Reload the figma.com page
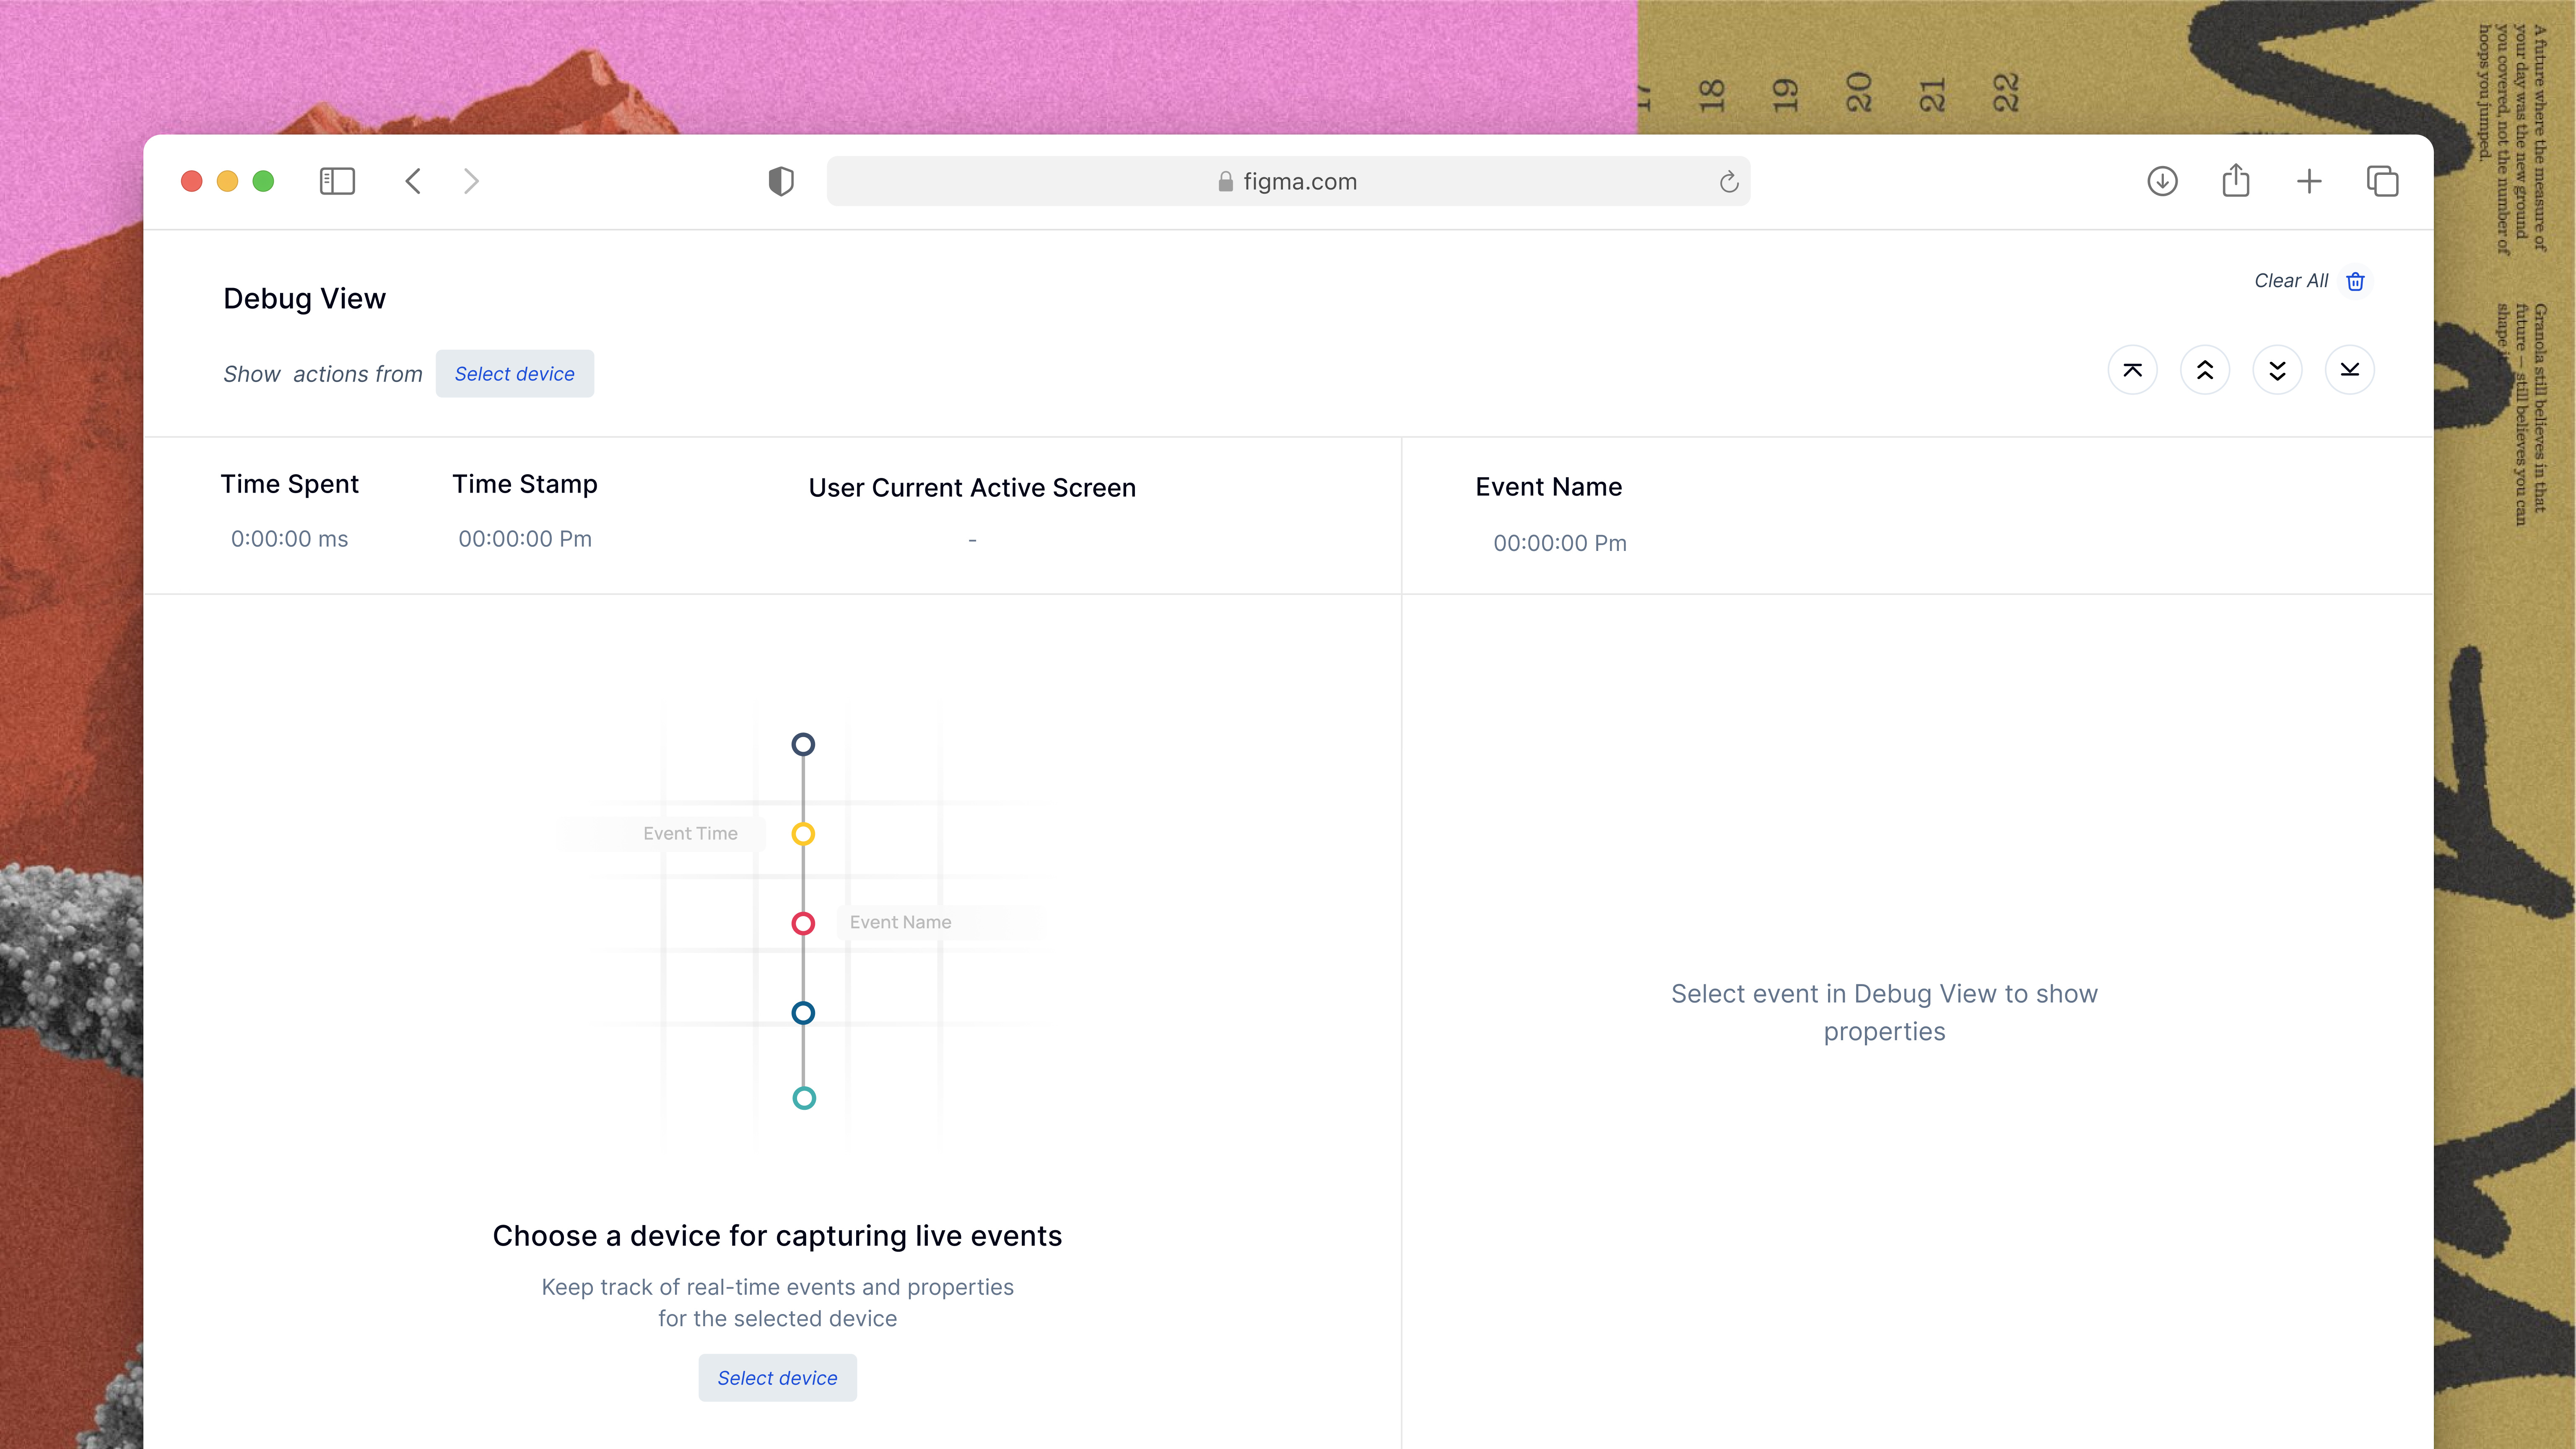Viewport: 2576px width, 1449px height. click(1729, 182)
